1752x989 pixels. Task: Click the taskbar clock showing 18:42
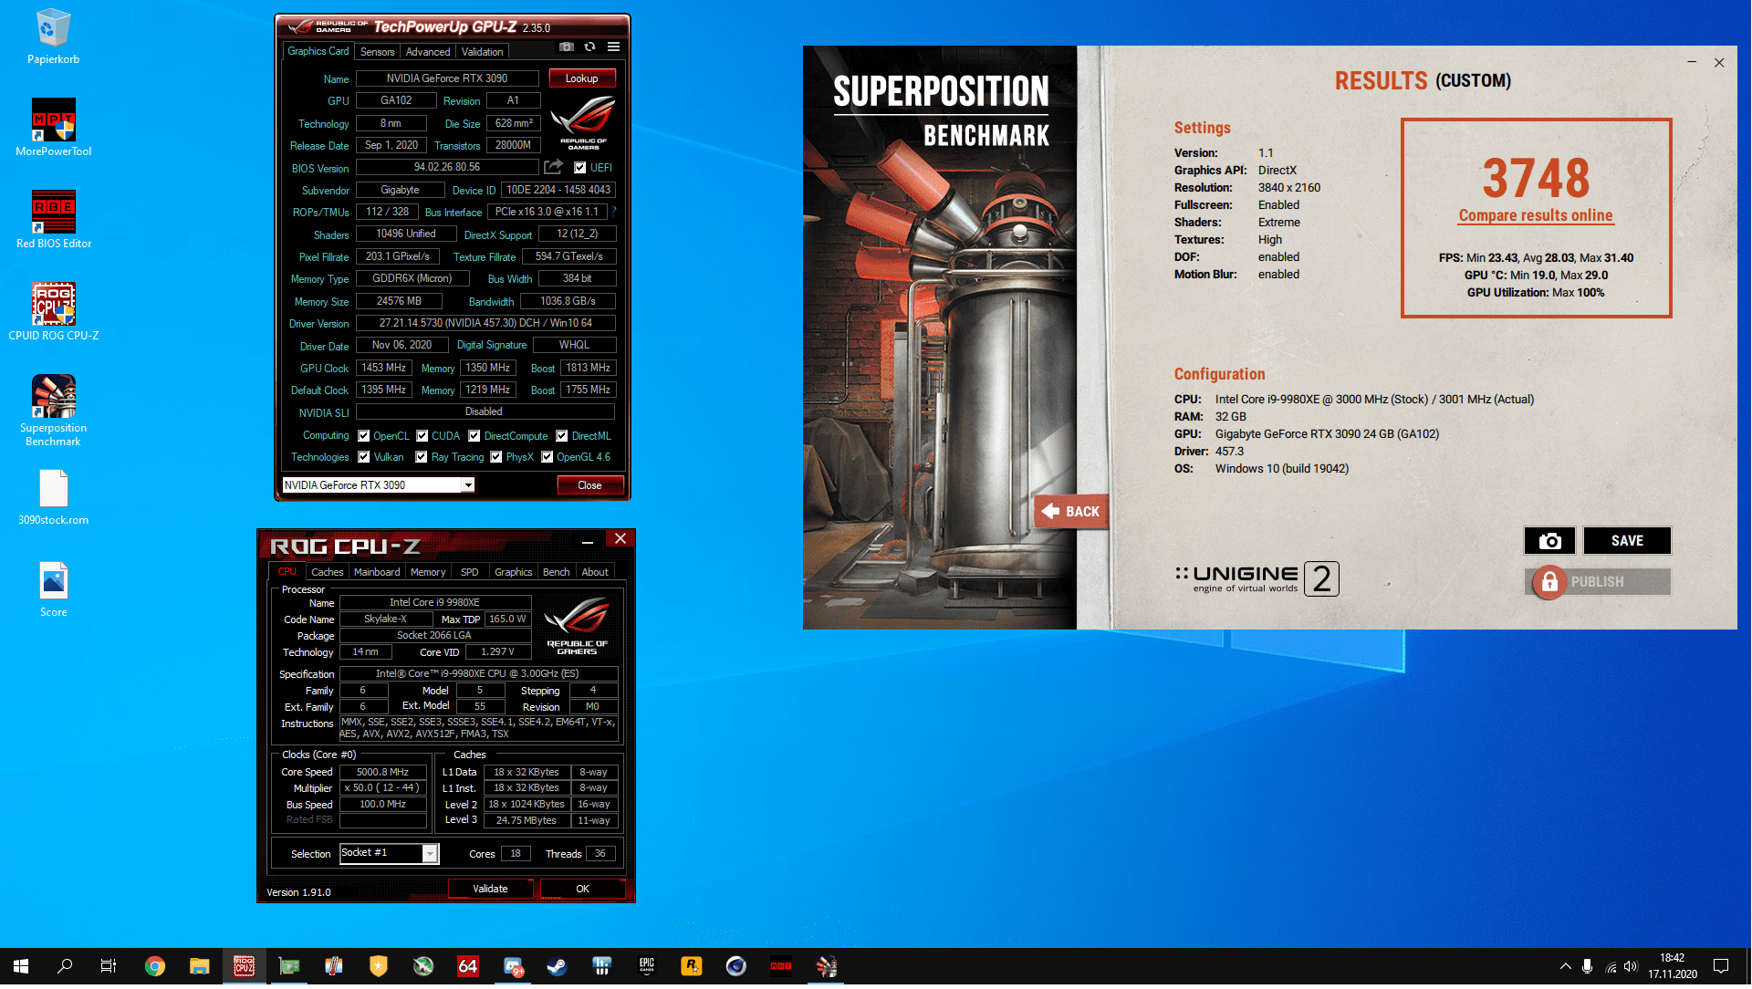(1673, 966)
